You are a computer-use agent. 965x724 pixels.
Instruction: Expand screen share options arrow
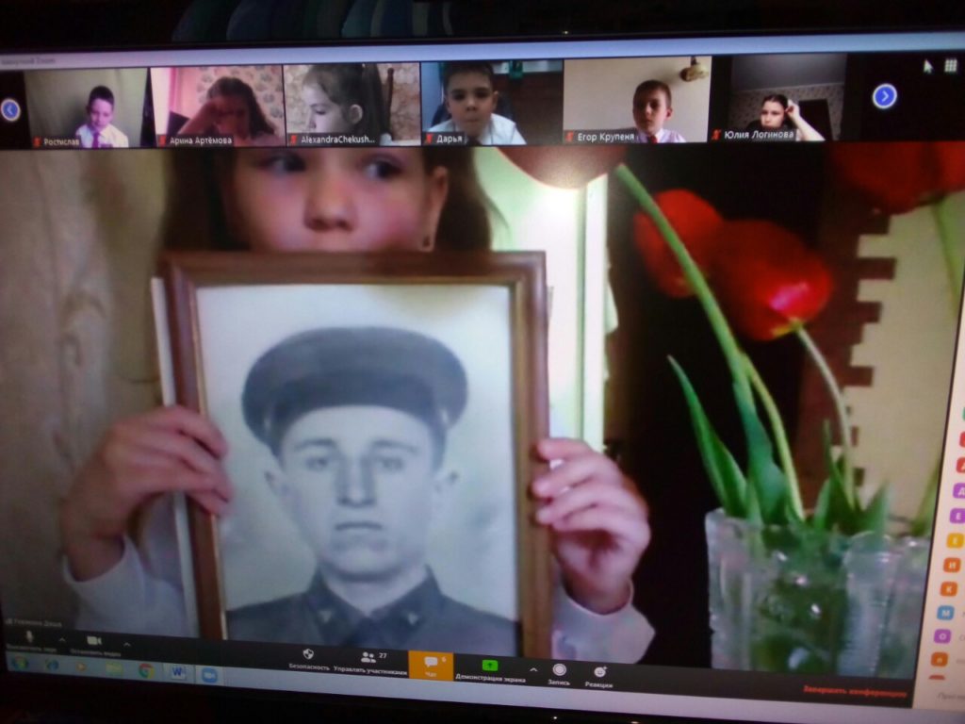533,669
